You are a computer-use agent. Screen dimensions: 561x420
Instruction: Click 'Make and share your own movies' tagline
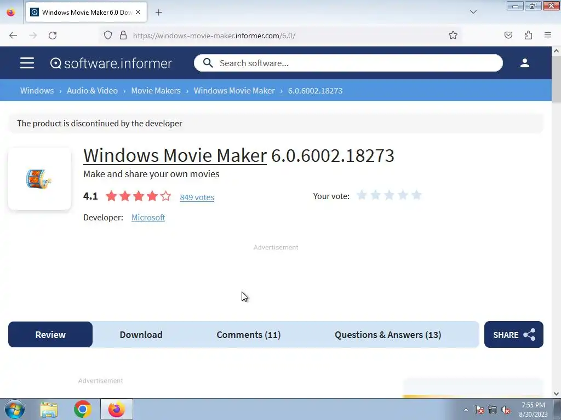(151, 174)
